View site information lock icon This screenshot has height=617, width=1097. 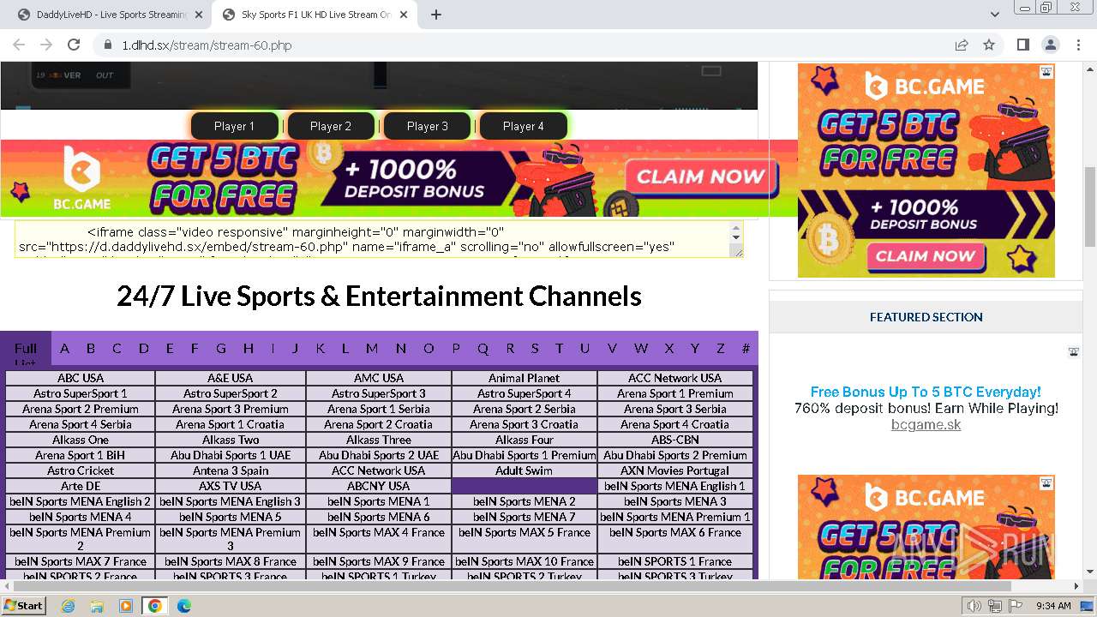107,45
